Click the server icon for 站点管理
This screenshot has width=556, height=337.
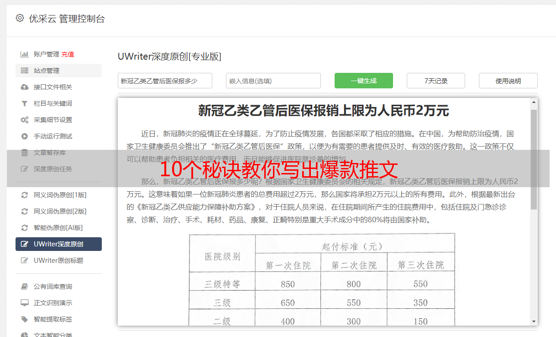[x=24, y=71]
